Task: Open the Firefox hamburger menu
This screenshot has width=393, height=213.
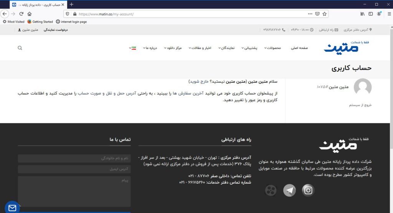Action: tap(389, 14)
